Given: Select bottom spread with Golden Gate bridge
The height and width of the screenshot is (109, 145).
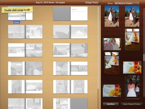Looking at the screenshot, I should (x=25, y=104).
